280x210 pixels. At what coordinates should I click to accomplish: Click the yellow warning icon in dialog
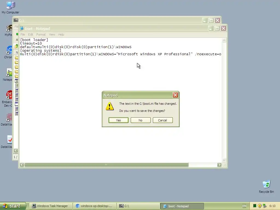[x=110, y=106]
